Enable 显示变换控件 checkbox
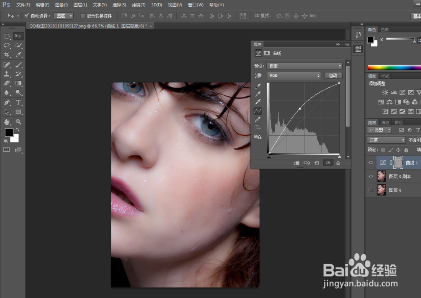The width and height of the screenshot is (421, 298). 83,16
